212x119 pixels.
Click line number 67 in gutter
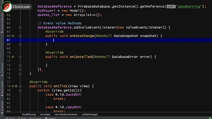(8, 40)
